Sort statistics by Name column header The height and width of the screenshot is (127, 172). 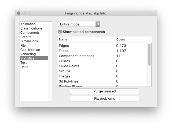86,39
